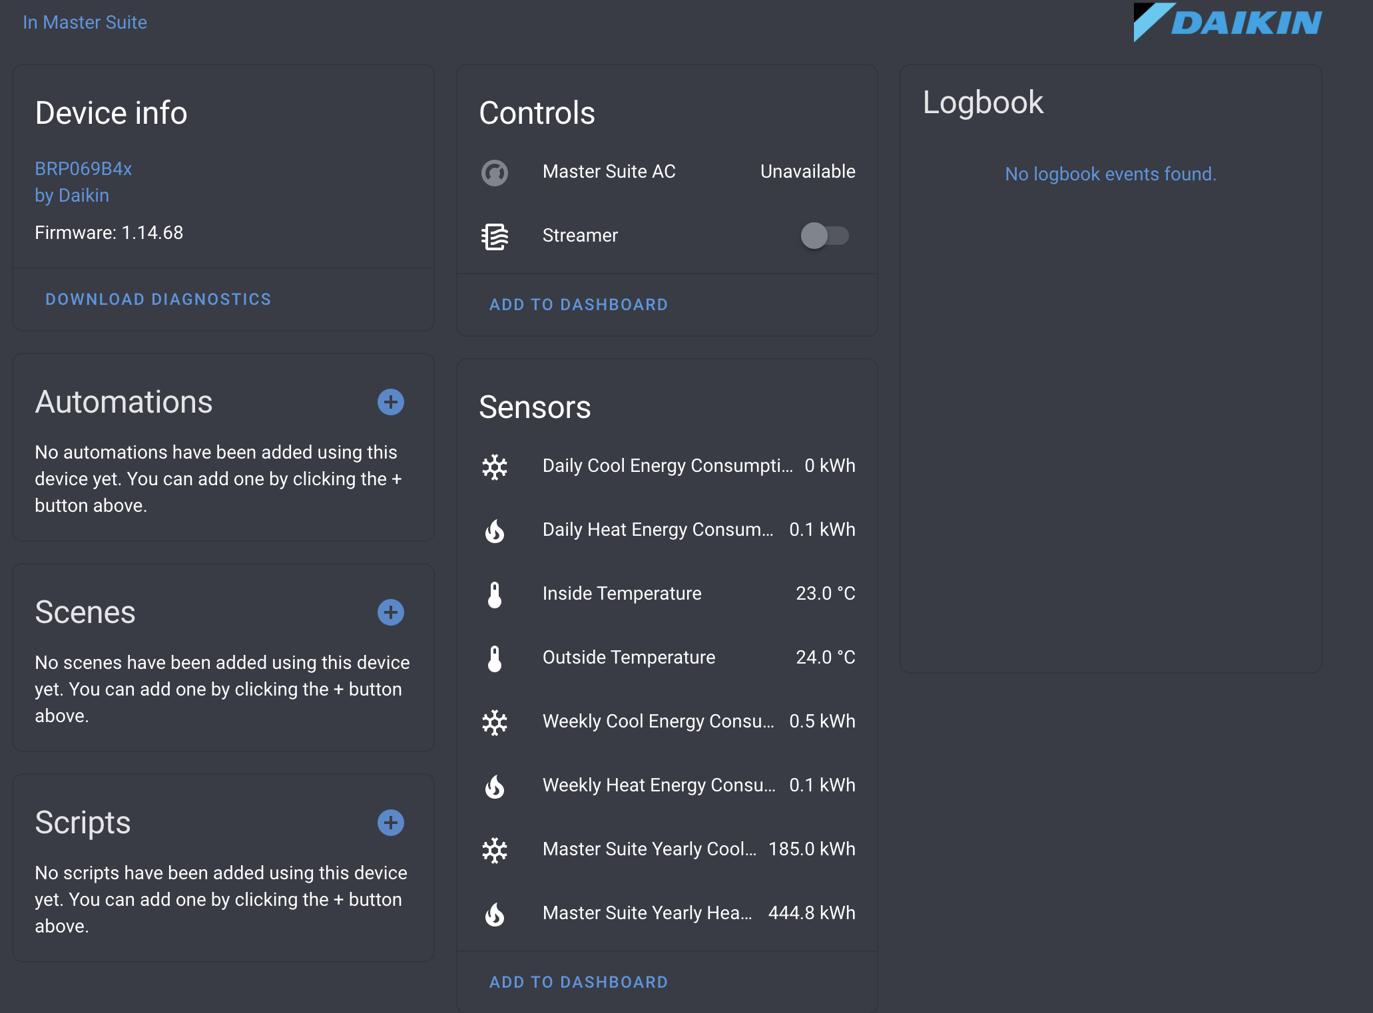Click the flame icon for Weekly Heat Energy
The image size is (1373, 1013).
pos(495,786)
